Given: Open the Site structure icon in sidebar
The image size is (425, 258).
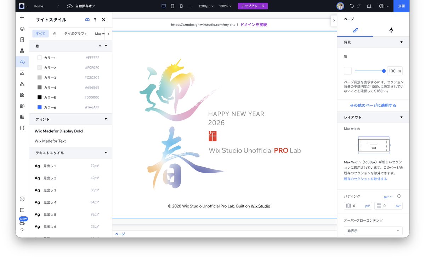Looking at the screenshot, I should tap(22, 51).
